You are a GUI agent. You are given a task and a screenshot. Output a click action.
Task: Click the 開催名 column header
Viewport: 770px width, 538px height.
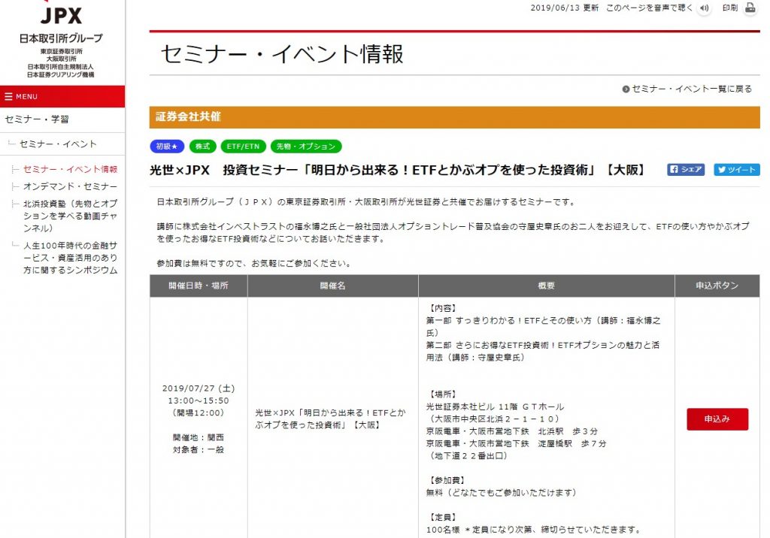[333, 286]
